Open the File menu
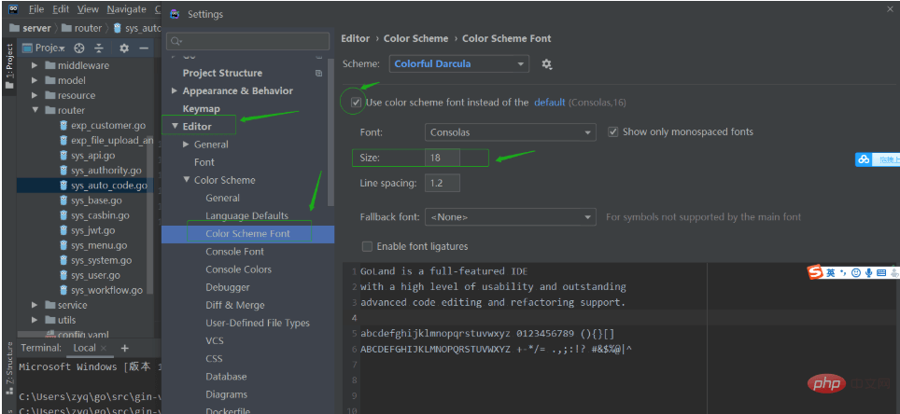 pyautogui.click(x=35, y=9)
